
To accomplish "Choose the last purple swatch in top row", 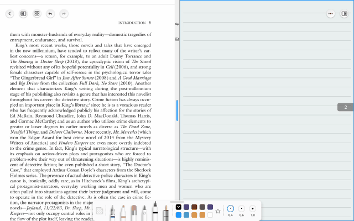I will (210, 207).
